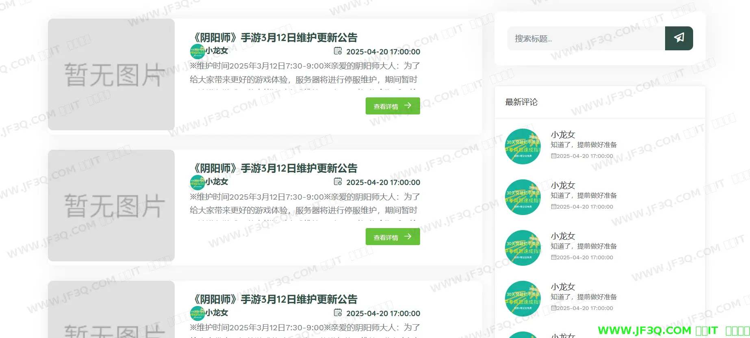
Task: Select the first comment's round avatar
Action: click(x=522, y=146)
